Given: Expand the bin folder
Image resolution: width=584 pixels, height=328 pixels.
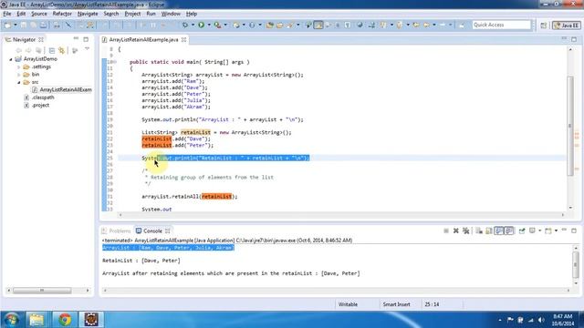Looking at the screenshot, I should (x=19, y=75).
